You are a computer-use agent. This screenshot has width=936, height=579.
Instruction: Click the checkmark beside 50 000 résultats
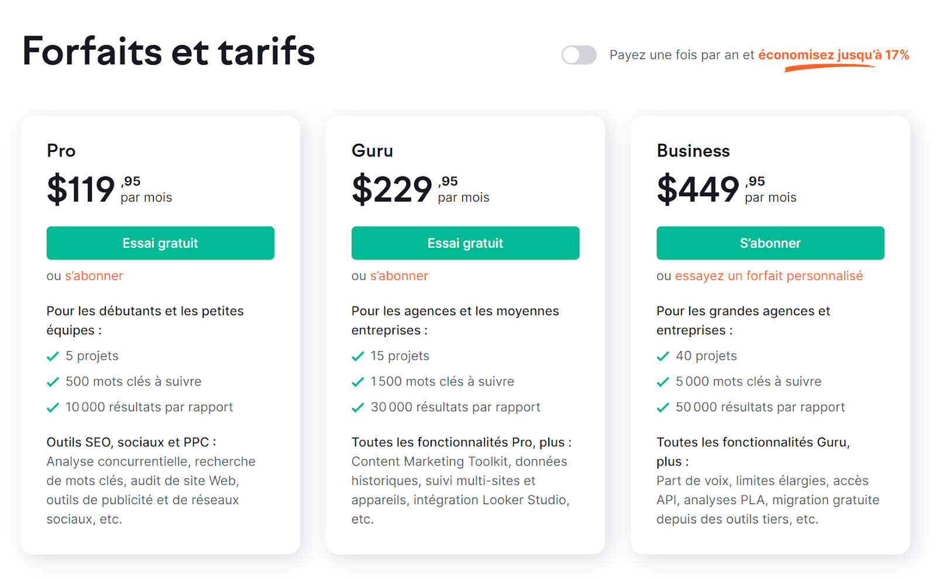(x=662, y=408)
